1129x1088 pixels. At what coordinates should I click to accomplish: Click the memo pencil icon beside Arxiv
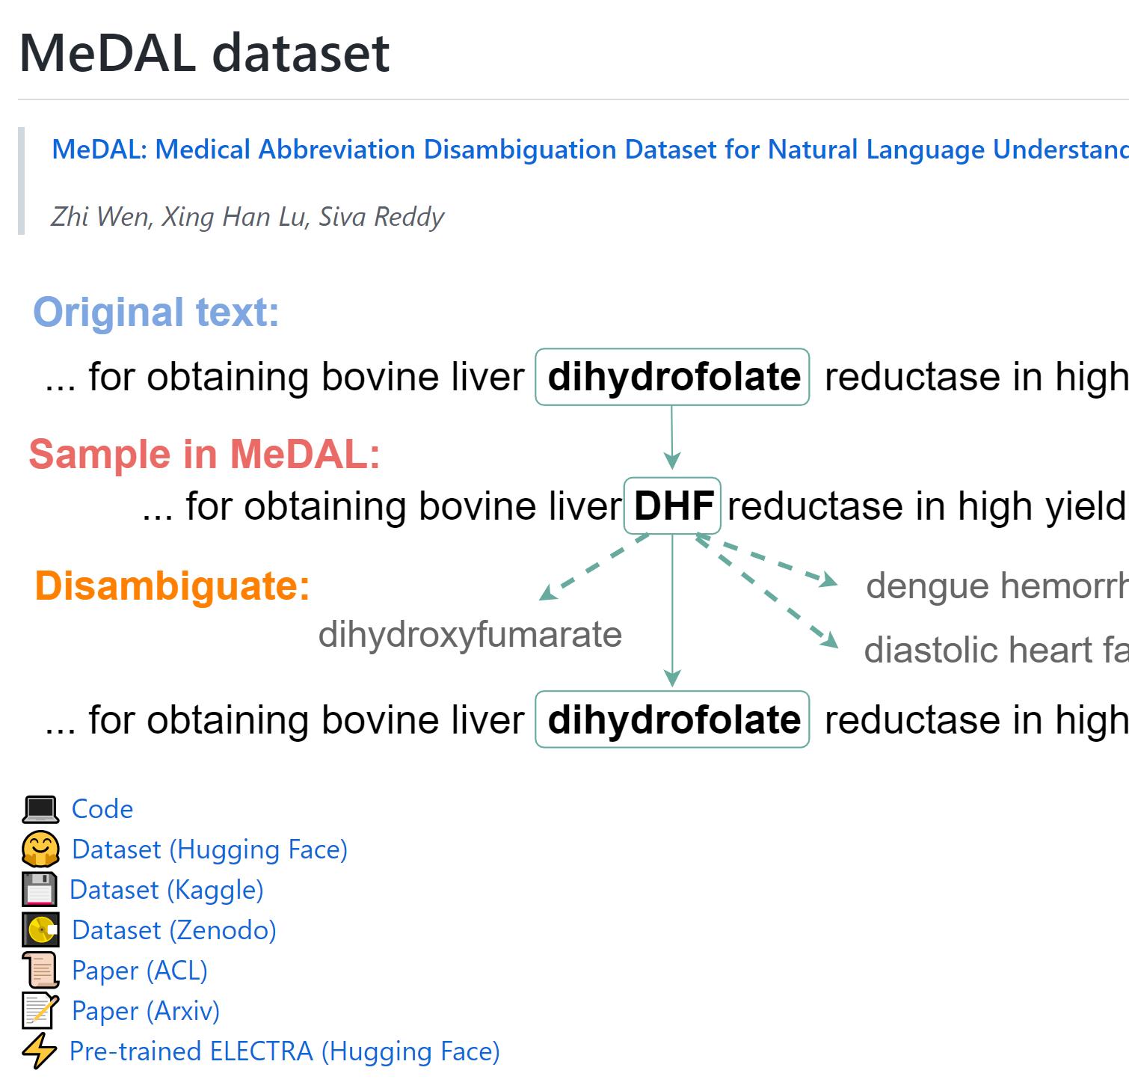pos(40,1011)
